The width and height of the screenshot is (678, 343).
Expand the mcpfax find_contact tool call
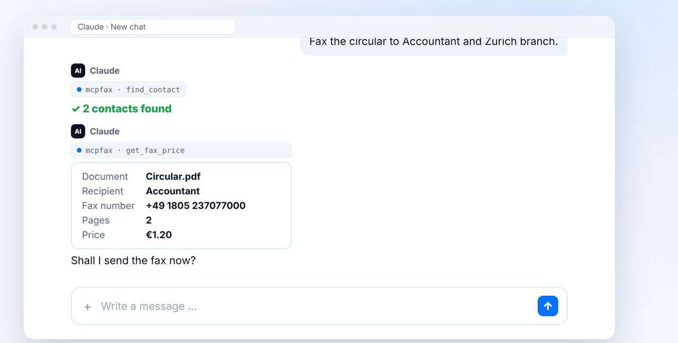coord(128,89)
